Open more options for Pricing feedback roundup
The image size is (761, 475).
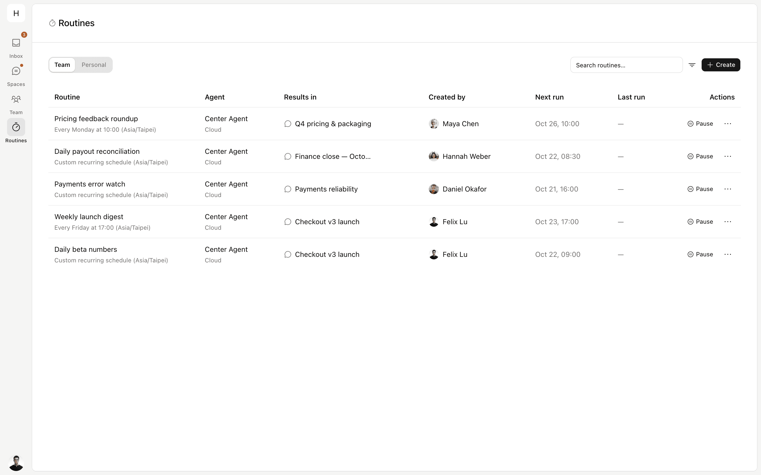[728, 124]
